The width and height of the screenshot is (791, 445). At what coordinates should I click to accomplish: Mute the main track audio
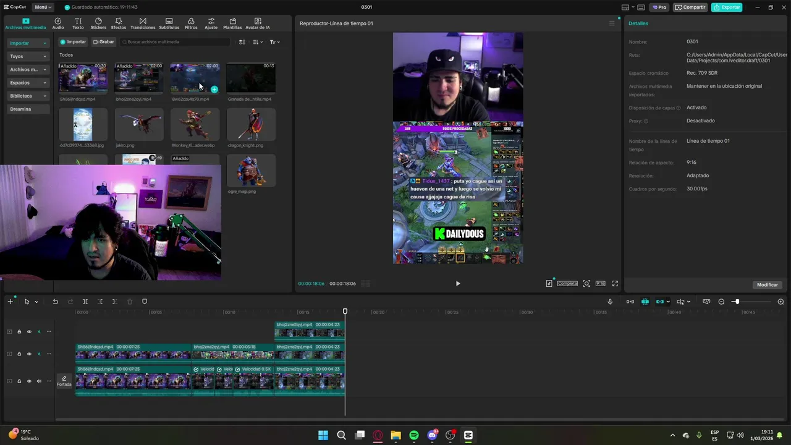point(38,381)
